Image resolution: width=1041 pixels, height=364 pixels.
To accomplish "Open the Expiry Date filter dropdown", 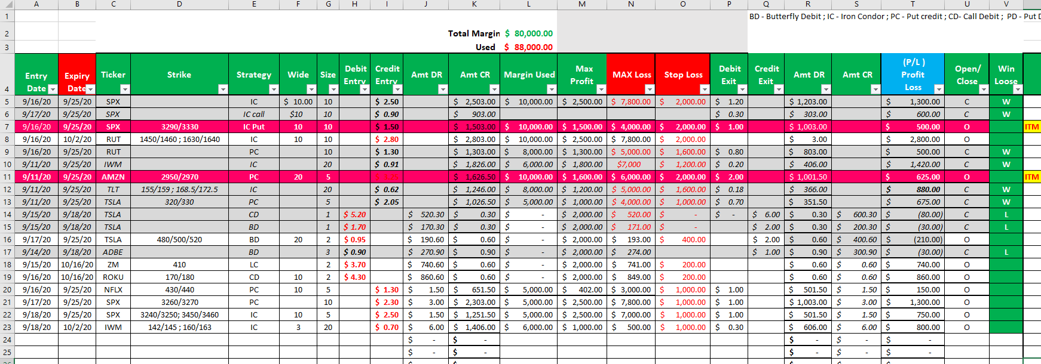I will (90, 89).
